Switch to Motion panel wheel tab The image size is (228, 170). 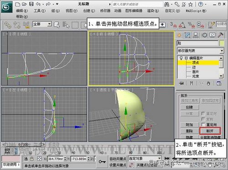pos(205,35)
